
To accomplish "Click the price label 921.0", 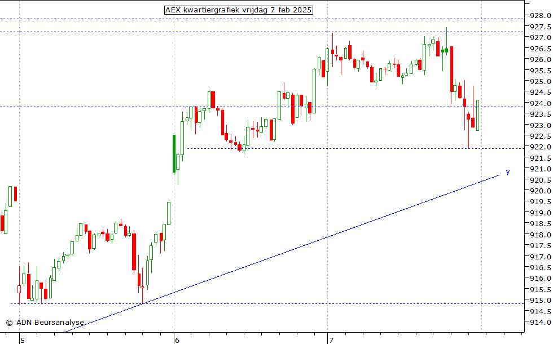I will click(541, 169).
